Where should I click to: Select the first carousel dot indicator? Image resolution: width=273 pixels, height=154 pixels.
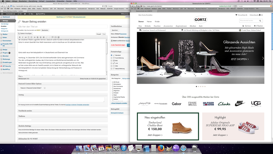tap(196, 86)
